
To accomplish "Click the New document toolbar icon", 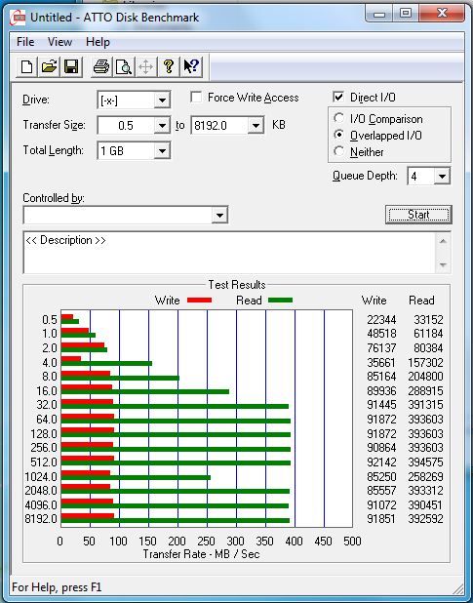I will pyautogui.click(x=26, y=67).
